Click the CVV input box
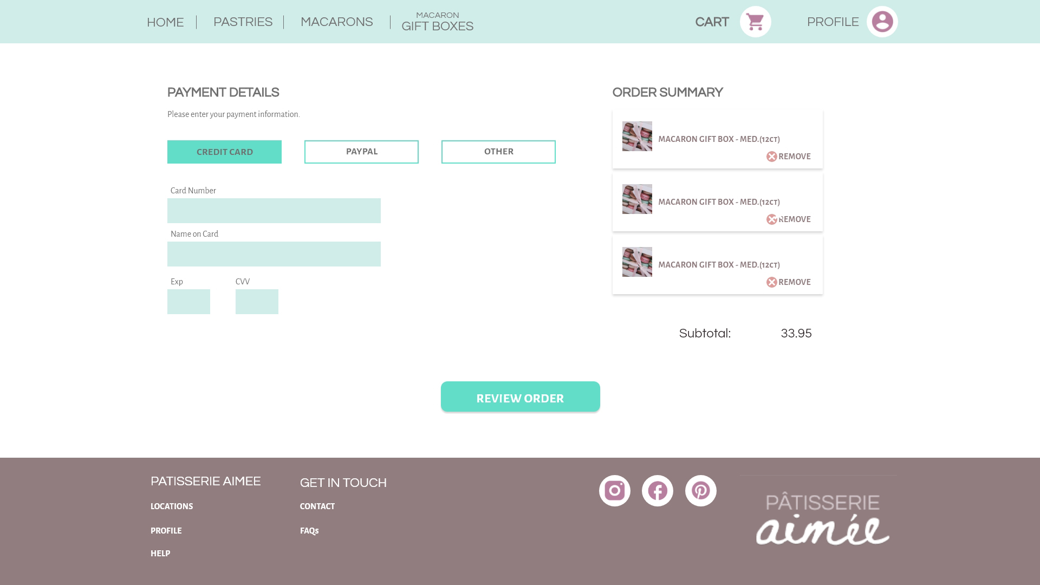 coord(257,302)
